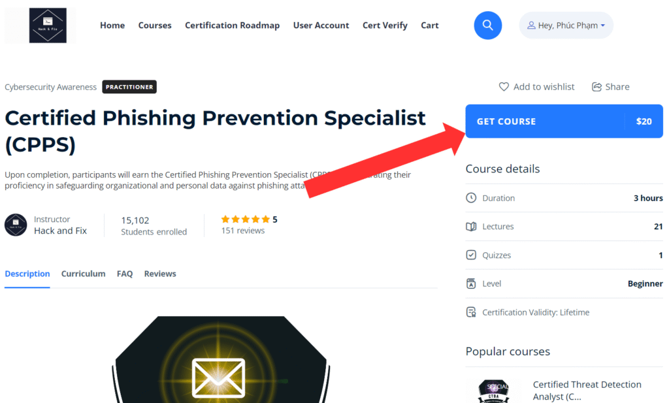Click the instructor avatar for Hack and Fix
Image resolution: width=669 pixels, height=403 pixels.
(x=16, y=225)
